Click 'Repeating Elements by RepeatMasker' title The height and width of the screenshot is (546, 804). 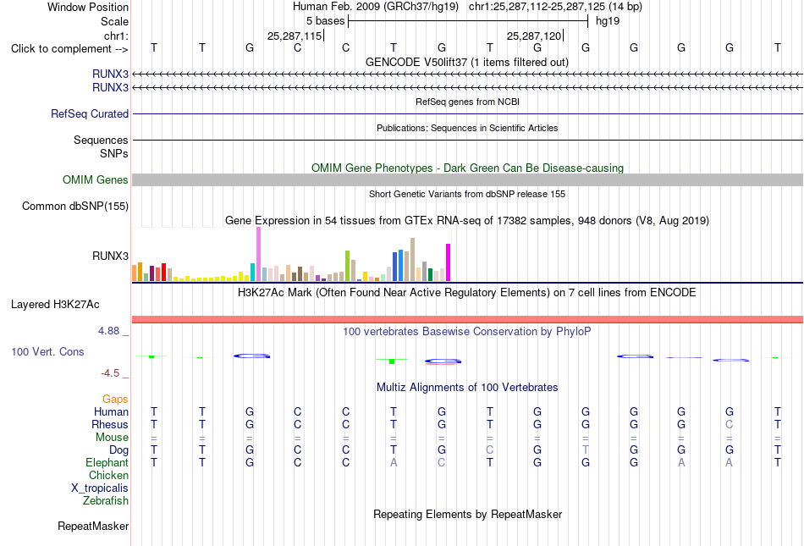pos(468,514)
